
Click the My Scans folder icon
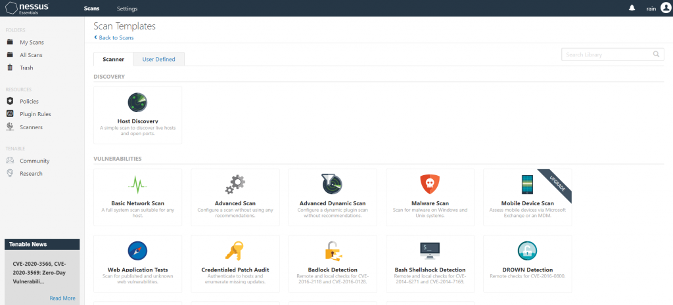(x=10, y=42)
